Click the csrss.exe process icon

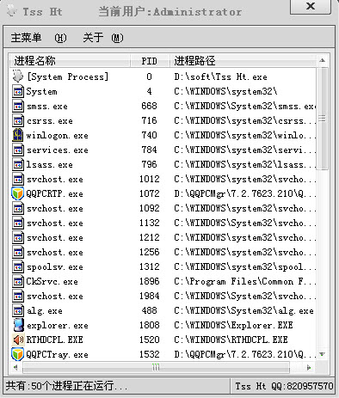[x=18, y=120]
